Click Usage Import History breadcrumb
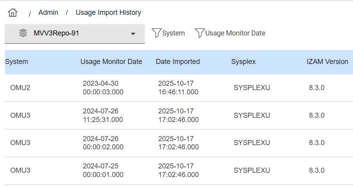 [108, 12]
